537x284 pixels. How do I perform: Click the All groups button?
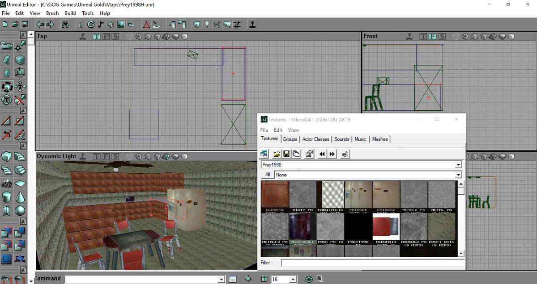tap(267, 175)
